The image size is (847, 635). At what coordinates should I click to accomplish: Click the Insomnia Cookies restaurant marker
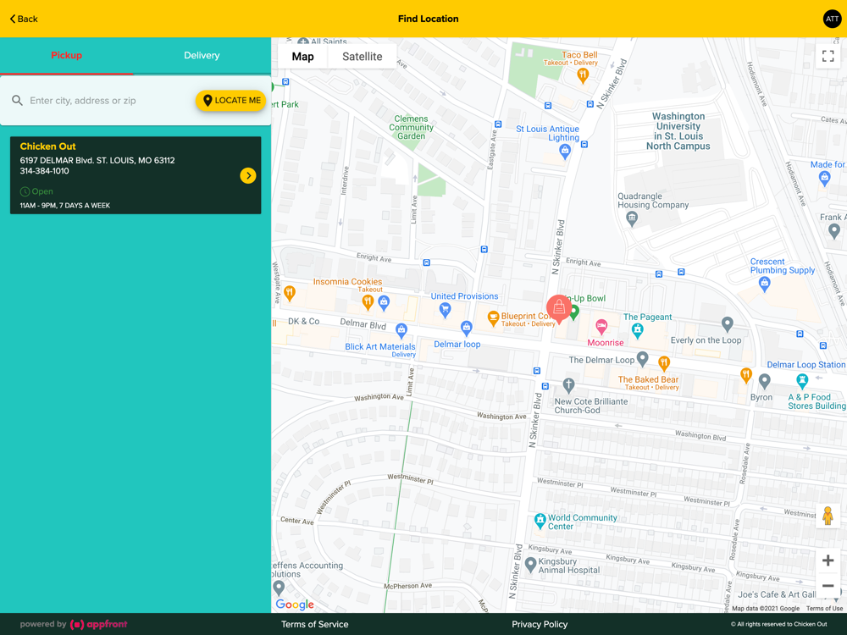click(x=368, y=303)
